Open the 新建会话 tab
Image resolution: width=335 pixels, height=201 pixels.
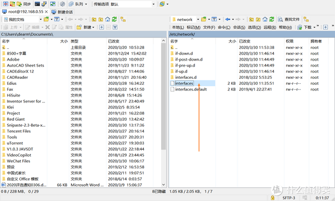coord(62,12)
